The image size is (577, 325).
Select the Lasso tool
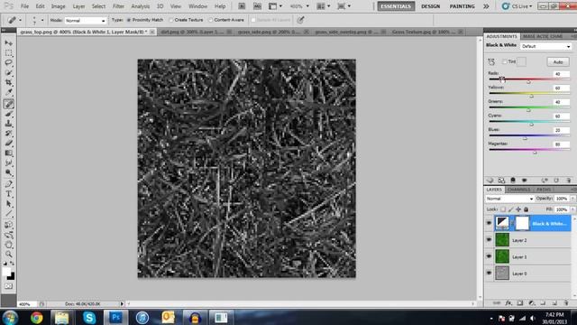tap(8, 63)
